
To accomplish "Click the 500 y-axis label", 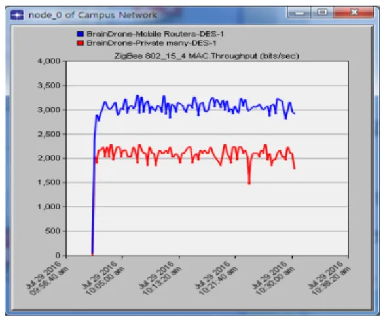I will [52, 231].
